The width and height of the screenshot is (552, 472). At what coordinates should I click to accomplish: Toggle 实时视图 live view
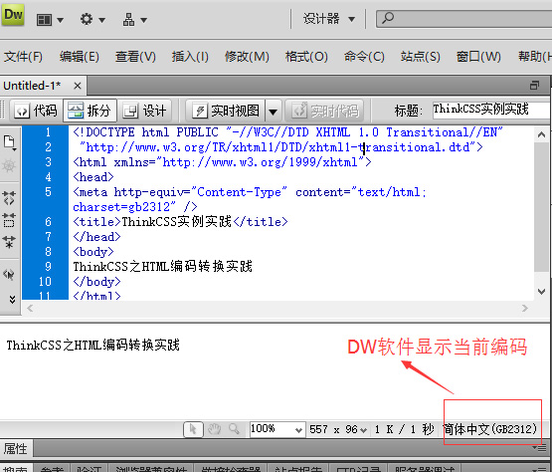pos(226,111)
